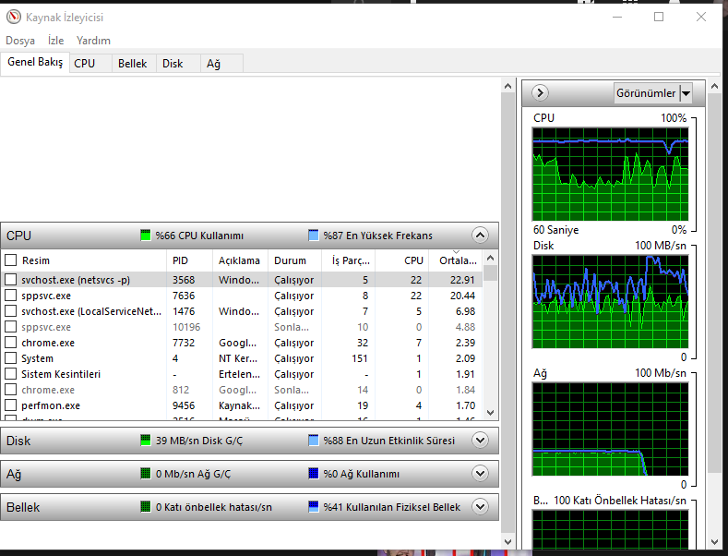The width and height of the screenshot is (728, 556).
Task: Click the Ağ network graph
Action: tap(610, 429)
